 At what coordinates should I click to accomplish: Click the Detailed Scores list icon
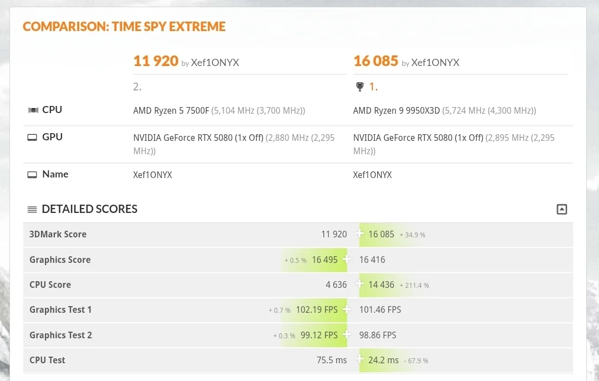click(x=32, y=210)
